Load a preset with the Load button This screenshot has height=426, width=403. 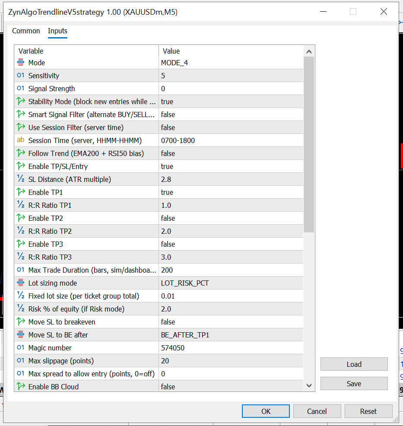[354, 364]
